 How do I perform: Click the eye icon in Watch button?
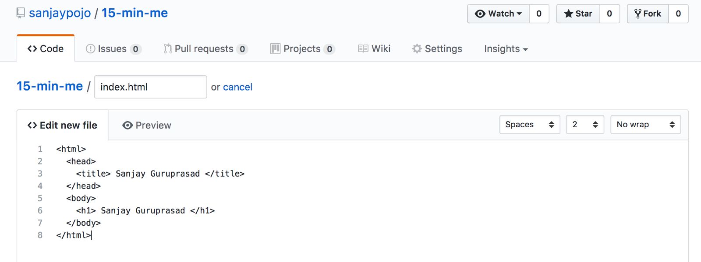point(480,14)
